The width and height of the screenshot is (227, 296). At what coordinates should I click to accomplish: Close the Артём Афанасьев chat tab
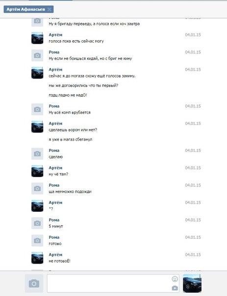pyautogui.click(x=50, y=9)
